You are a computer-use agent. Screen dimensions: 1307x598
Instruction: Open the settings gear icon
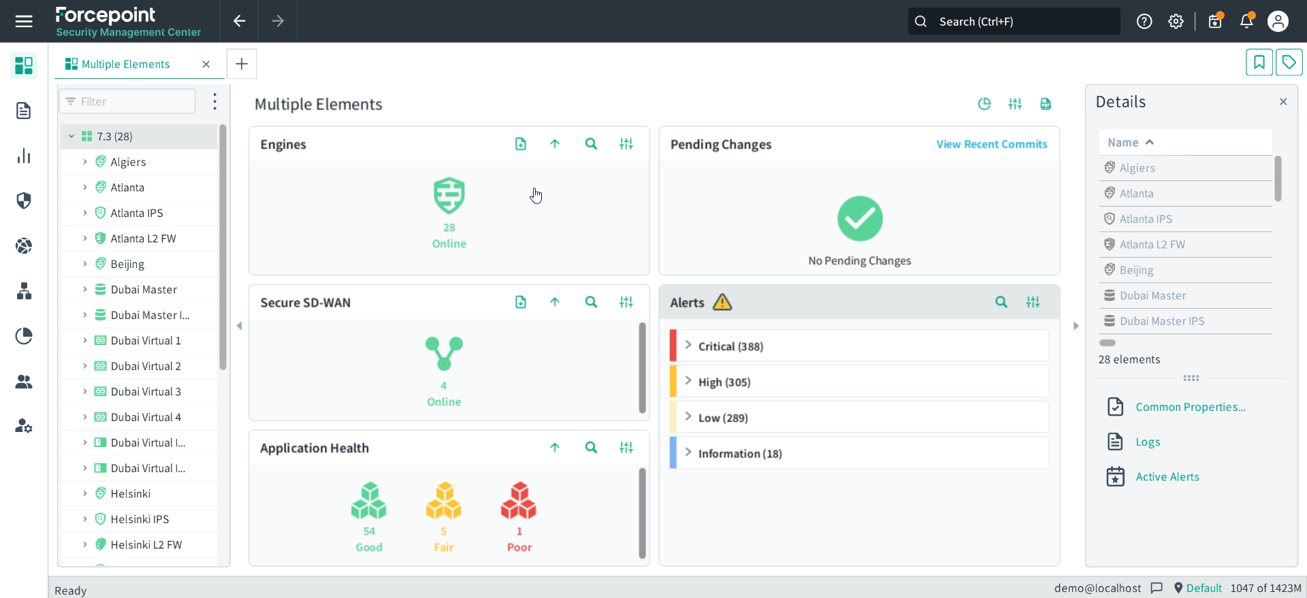(1176, 21)
